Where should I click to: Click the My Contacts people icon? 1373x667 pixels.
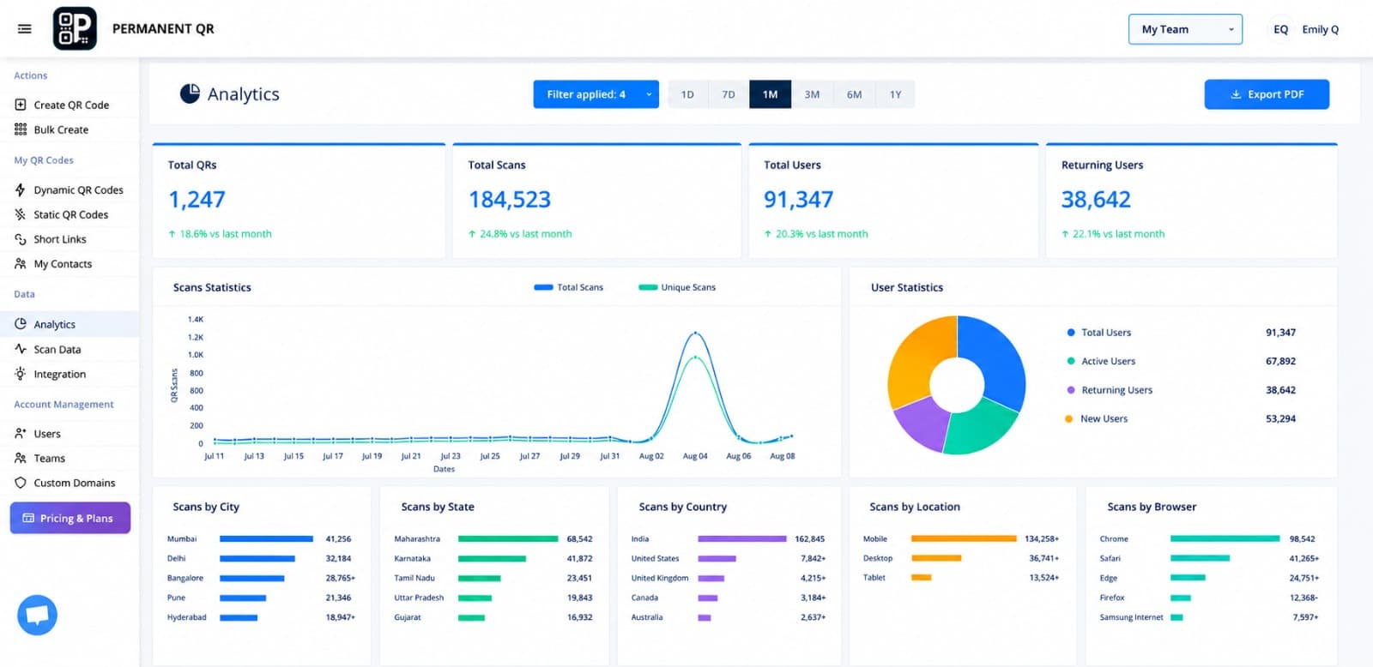pyautogui.click(x=21, y=264)
